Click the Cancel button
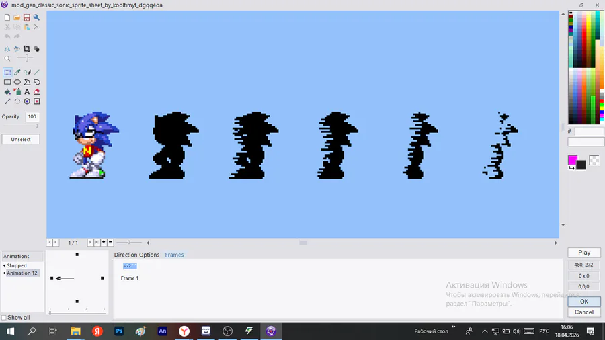 pos(584,312)
